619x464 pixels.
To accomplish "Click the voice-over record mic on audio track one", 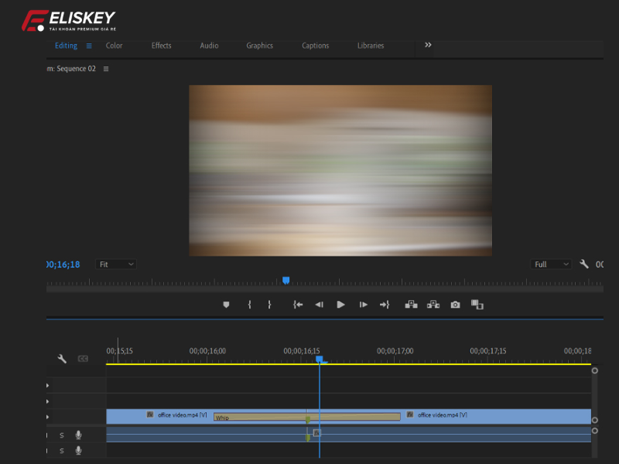I will click(79, 434).
